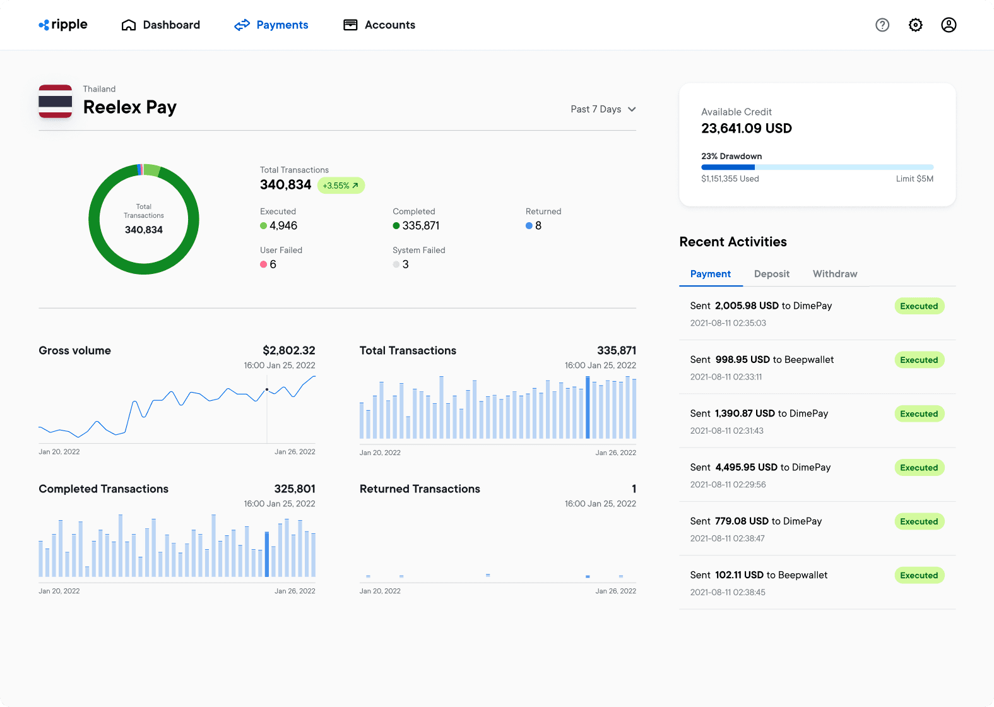Switch to the Withdraw tab
This screenshot has width=994, height=707.
[x=834, y=274]
